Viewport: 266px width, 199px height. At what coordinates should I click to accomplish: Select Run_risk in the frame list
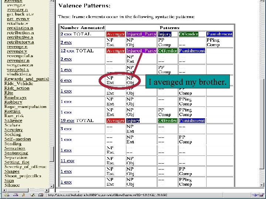coord(14,116)
